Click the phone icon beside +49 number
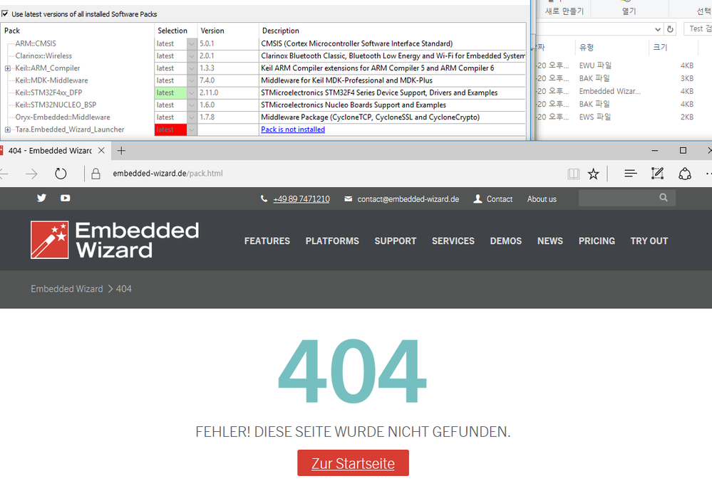This screenshot has width=712, height=481. pyautogui.click(x=264, y=199)
